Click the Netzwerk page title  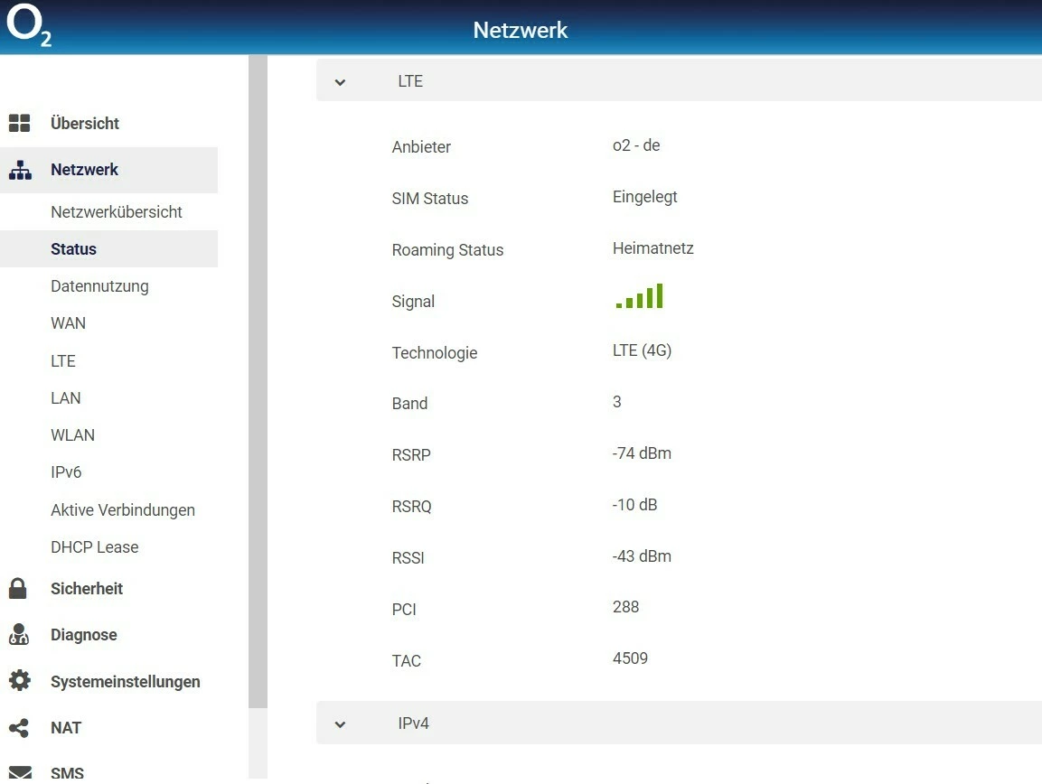[521, 30]
